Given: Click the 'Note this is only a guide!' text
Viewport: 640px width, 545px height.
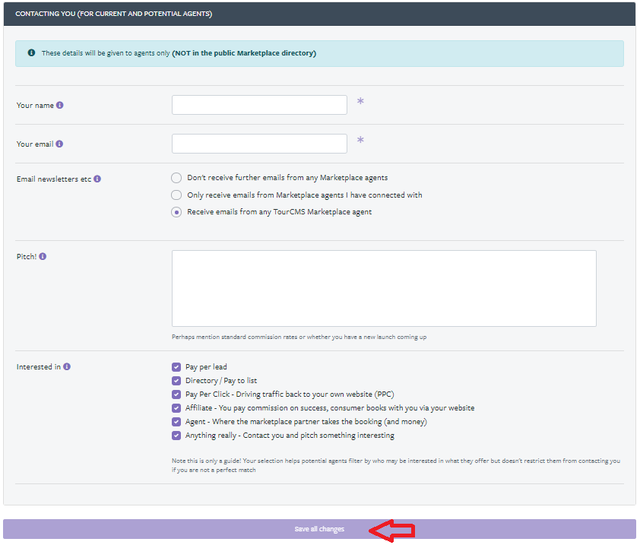Looking at the screenshot, I should click(396, 465).
